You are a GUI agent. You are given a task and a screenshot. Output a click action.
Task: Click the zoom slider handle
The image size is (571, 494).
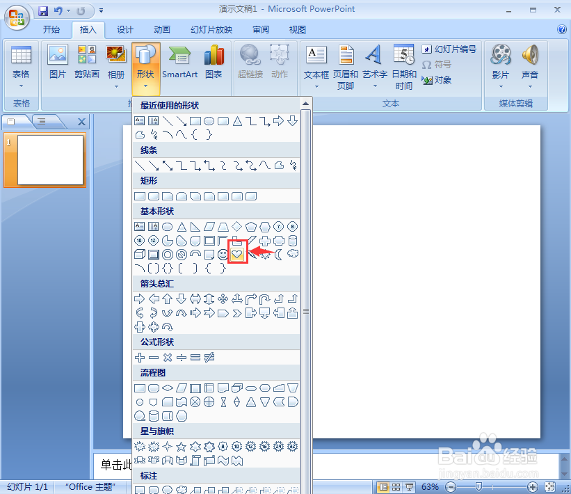pyautogui.click(x=479, y=486)
